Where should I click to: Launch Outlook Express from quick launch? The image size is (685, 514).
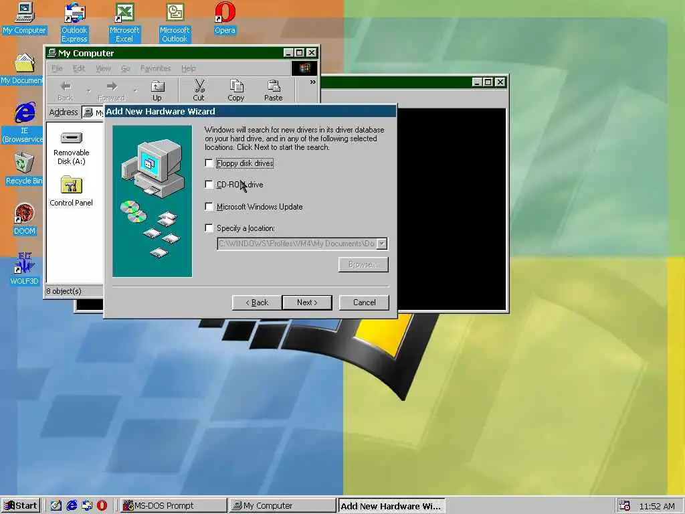point(87,506)
